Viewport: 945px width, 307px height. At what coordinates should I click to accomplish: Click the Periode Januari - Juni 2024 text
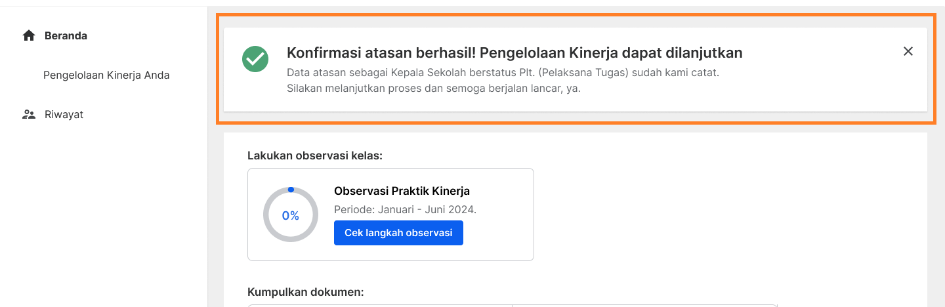click(405, 210)
